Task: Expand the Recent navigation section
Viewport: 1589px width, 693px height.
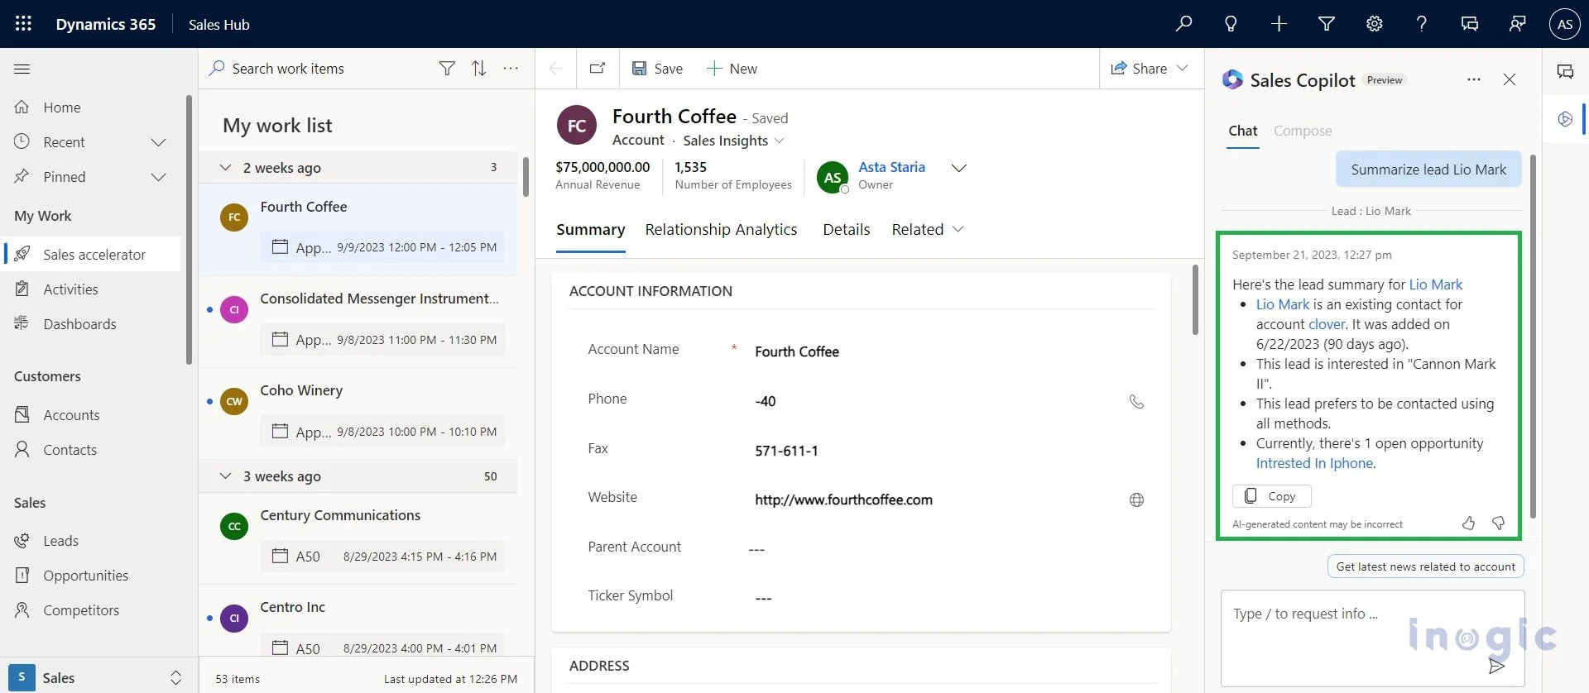Action: (158, 142)
